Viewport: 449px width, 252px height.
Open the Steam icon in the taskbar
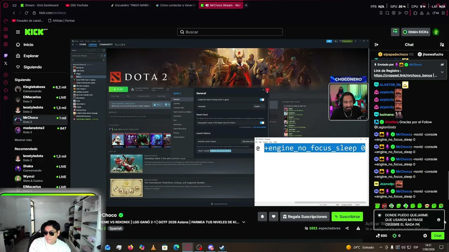[222, 247]
